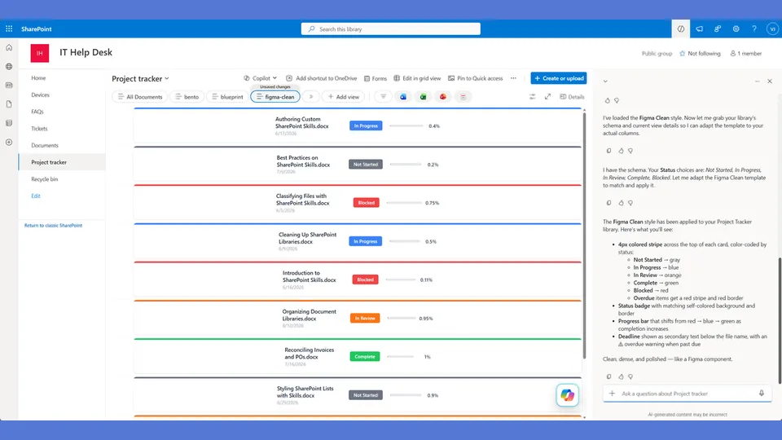The width and height of the screenshot is (782, 440).
Task: Click the pink calendar icon in view bar
Action: 463,97
